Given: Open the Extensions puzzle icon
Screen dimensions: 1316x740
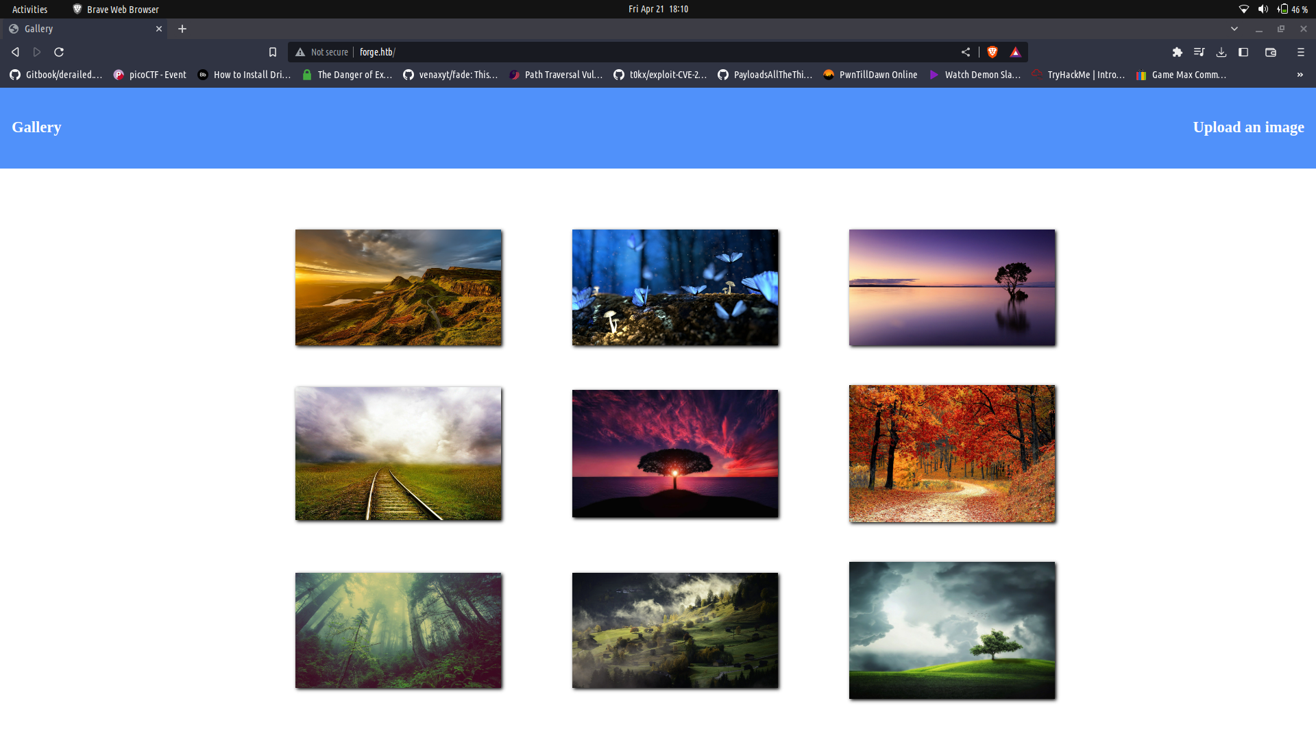Looking at the screenshot, I should click(1178, 52).
